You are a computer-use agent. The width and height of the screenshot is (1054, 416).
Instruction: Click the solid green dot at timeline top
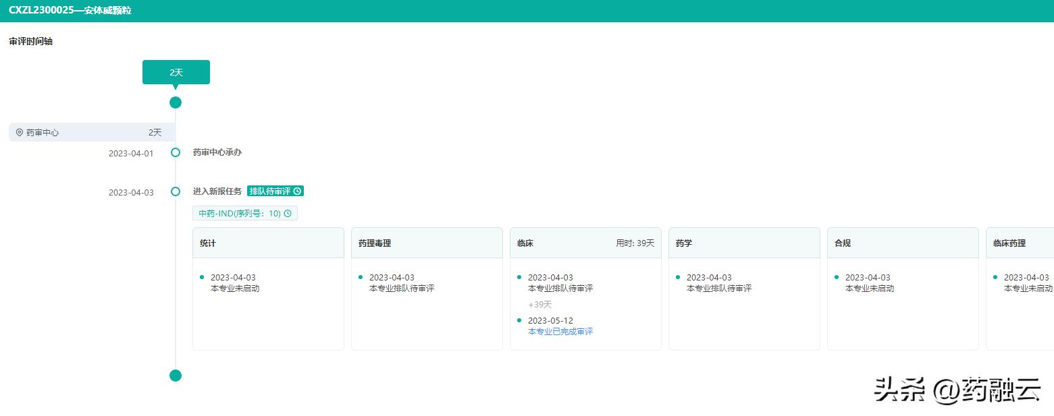176,102
